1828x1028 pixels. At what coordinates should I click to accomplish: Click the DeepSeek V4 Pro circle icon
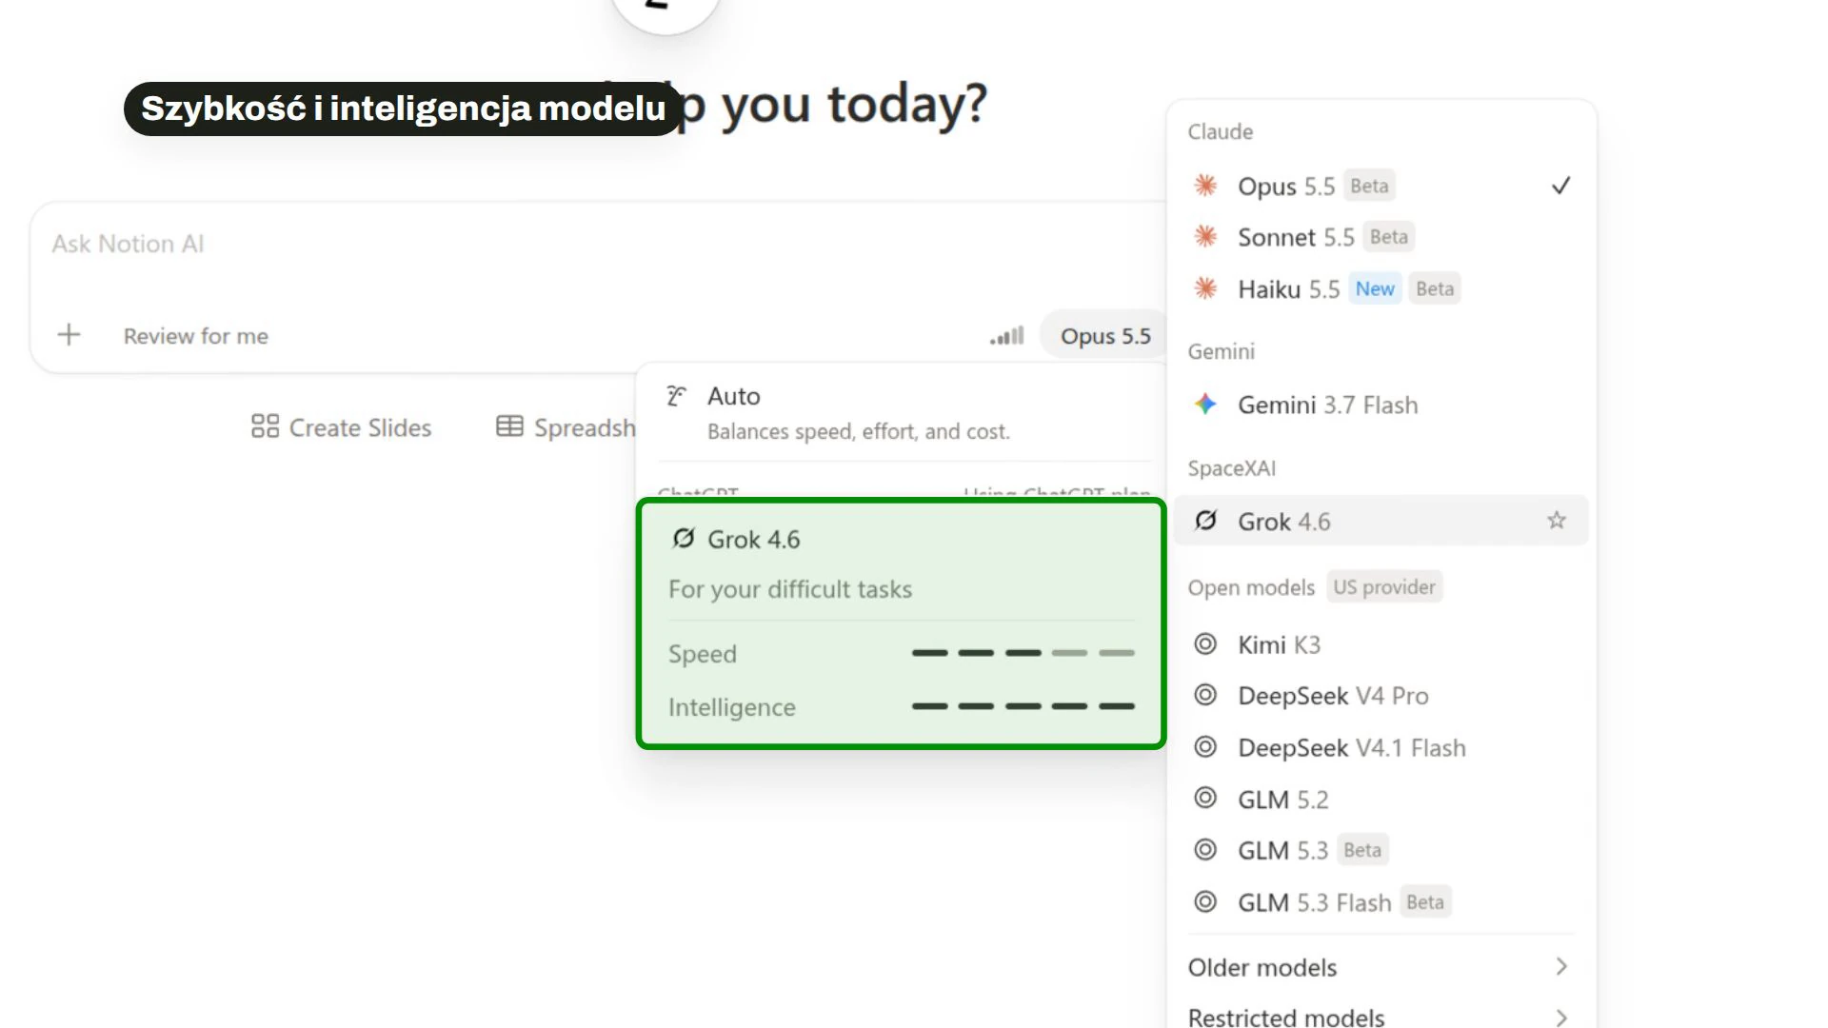coord(1205,696)
